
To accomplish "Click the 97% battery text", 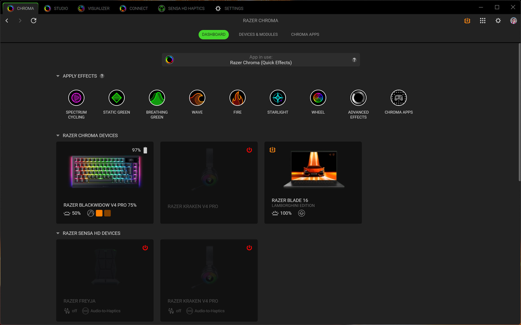I will coord(136,150).
